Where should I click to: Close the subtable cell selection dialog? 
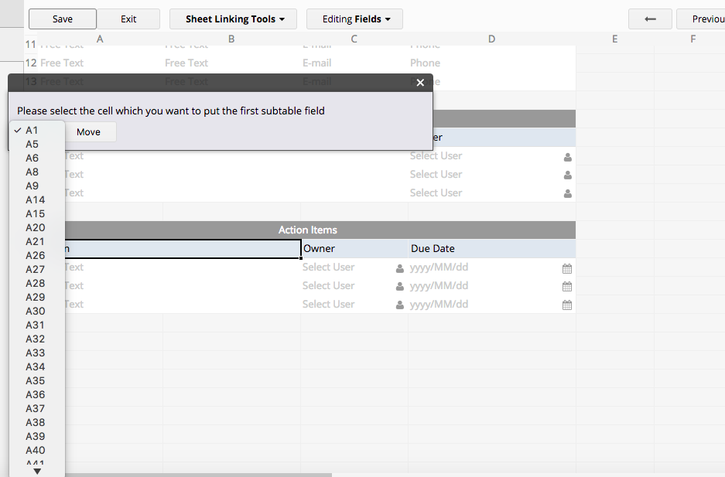click(x=420, y=83)
